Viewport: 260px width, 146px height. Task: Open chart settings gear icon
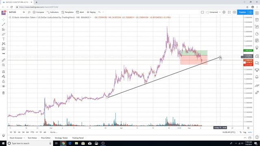224,12
